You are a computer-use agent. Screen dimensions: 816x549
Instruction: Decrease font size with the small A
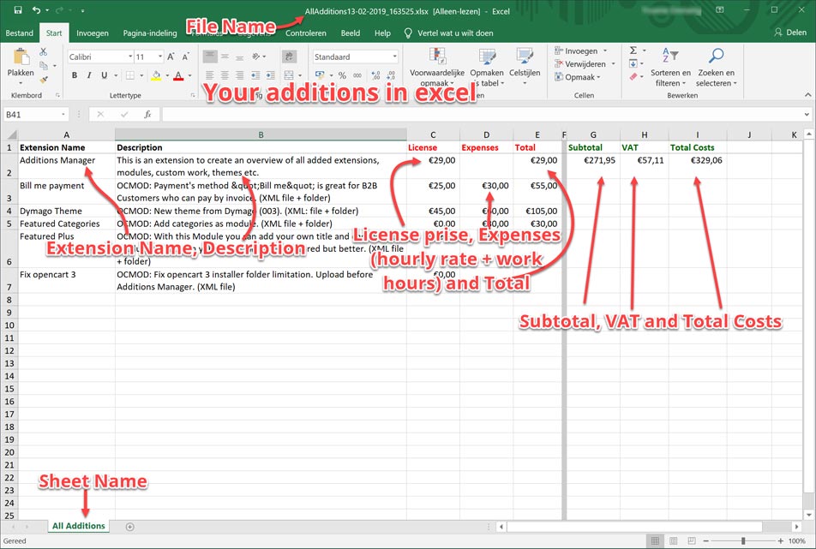click(x=186, y=57)
